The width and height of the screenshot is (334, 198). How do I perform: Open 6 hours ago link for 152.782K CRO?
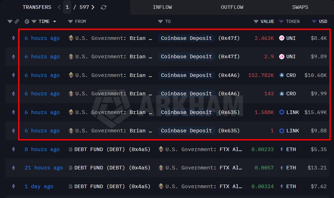click(x=42, y=75)
